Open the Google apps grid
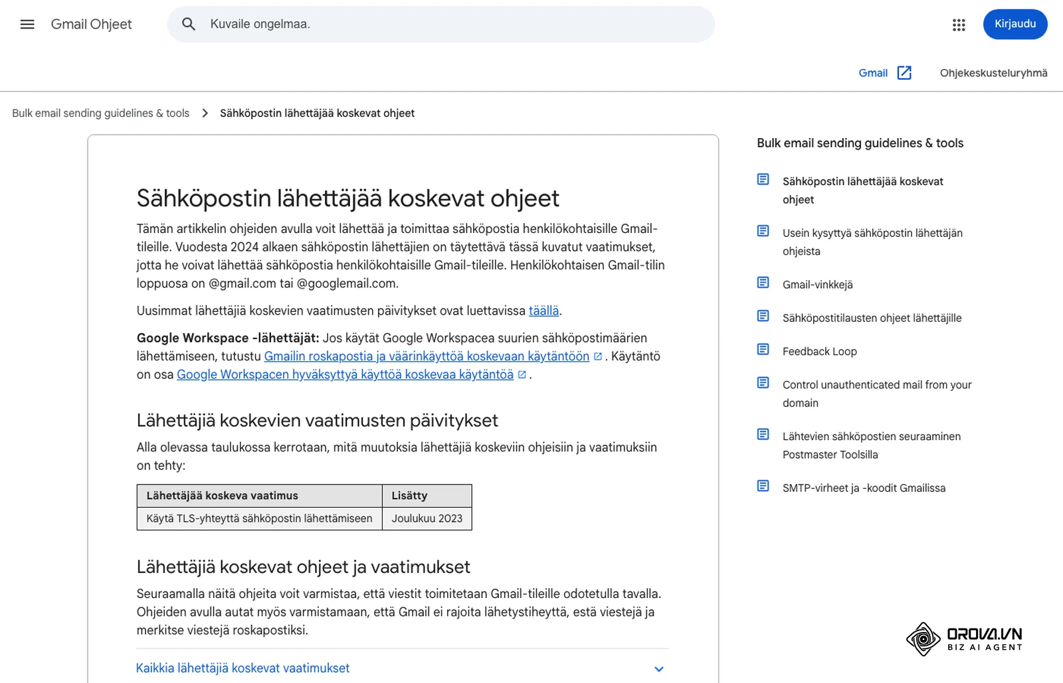 959,25
